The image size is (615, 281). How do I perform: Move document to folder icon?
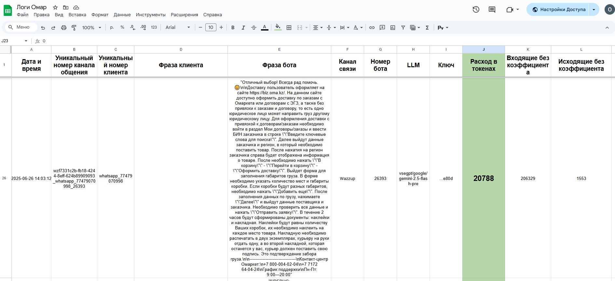(66, 7)
